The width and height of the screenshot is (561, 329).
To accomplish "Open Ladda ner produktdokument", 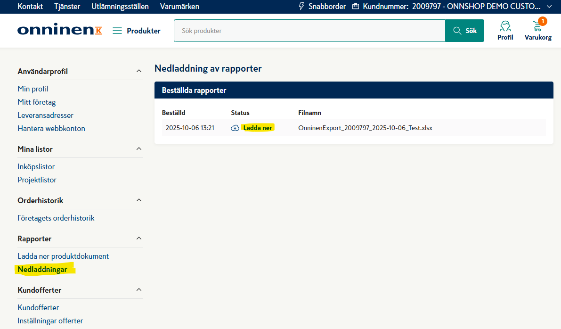I will click(x=63, y=256).
